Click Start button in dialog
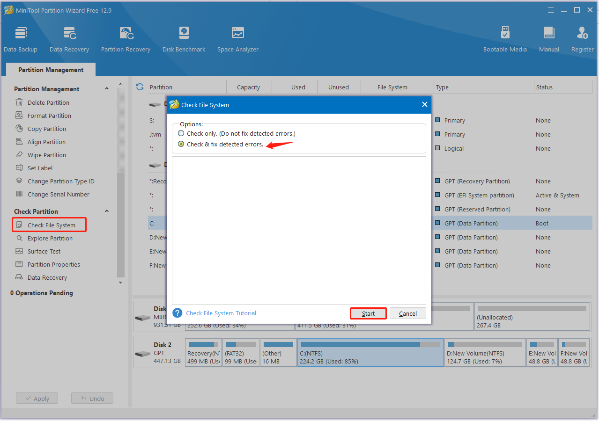 (x=368, y=313)
